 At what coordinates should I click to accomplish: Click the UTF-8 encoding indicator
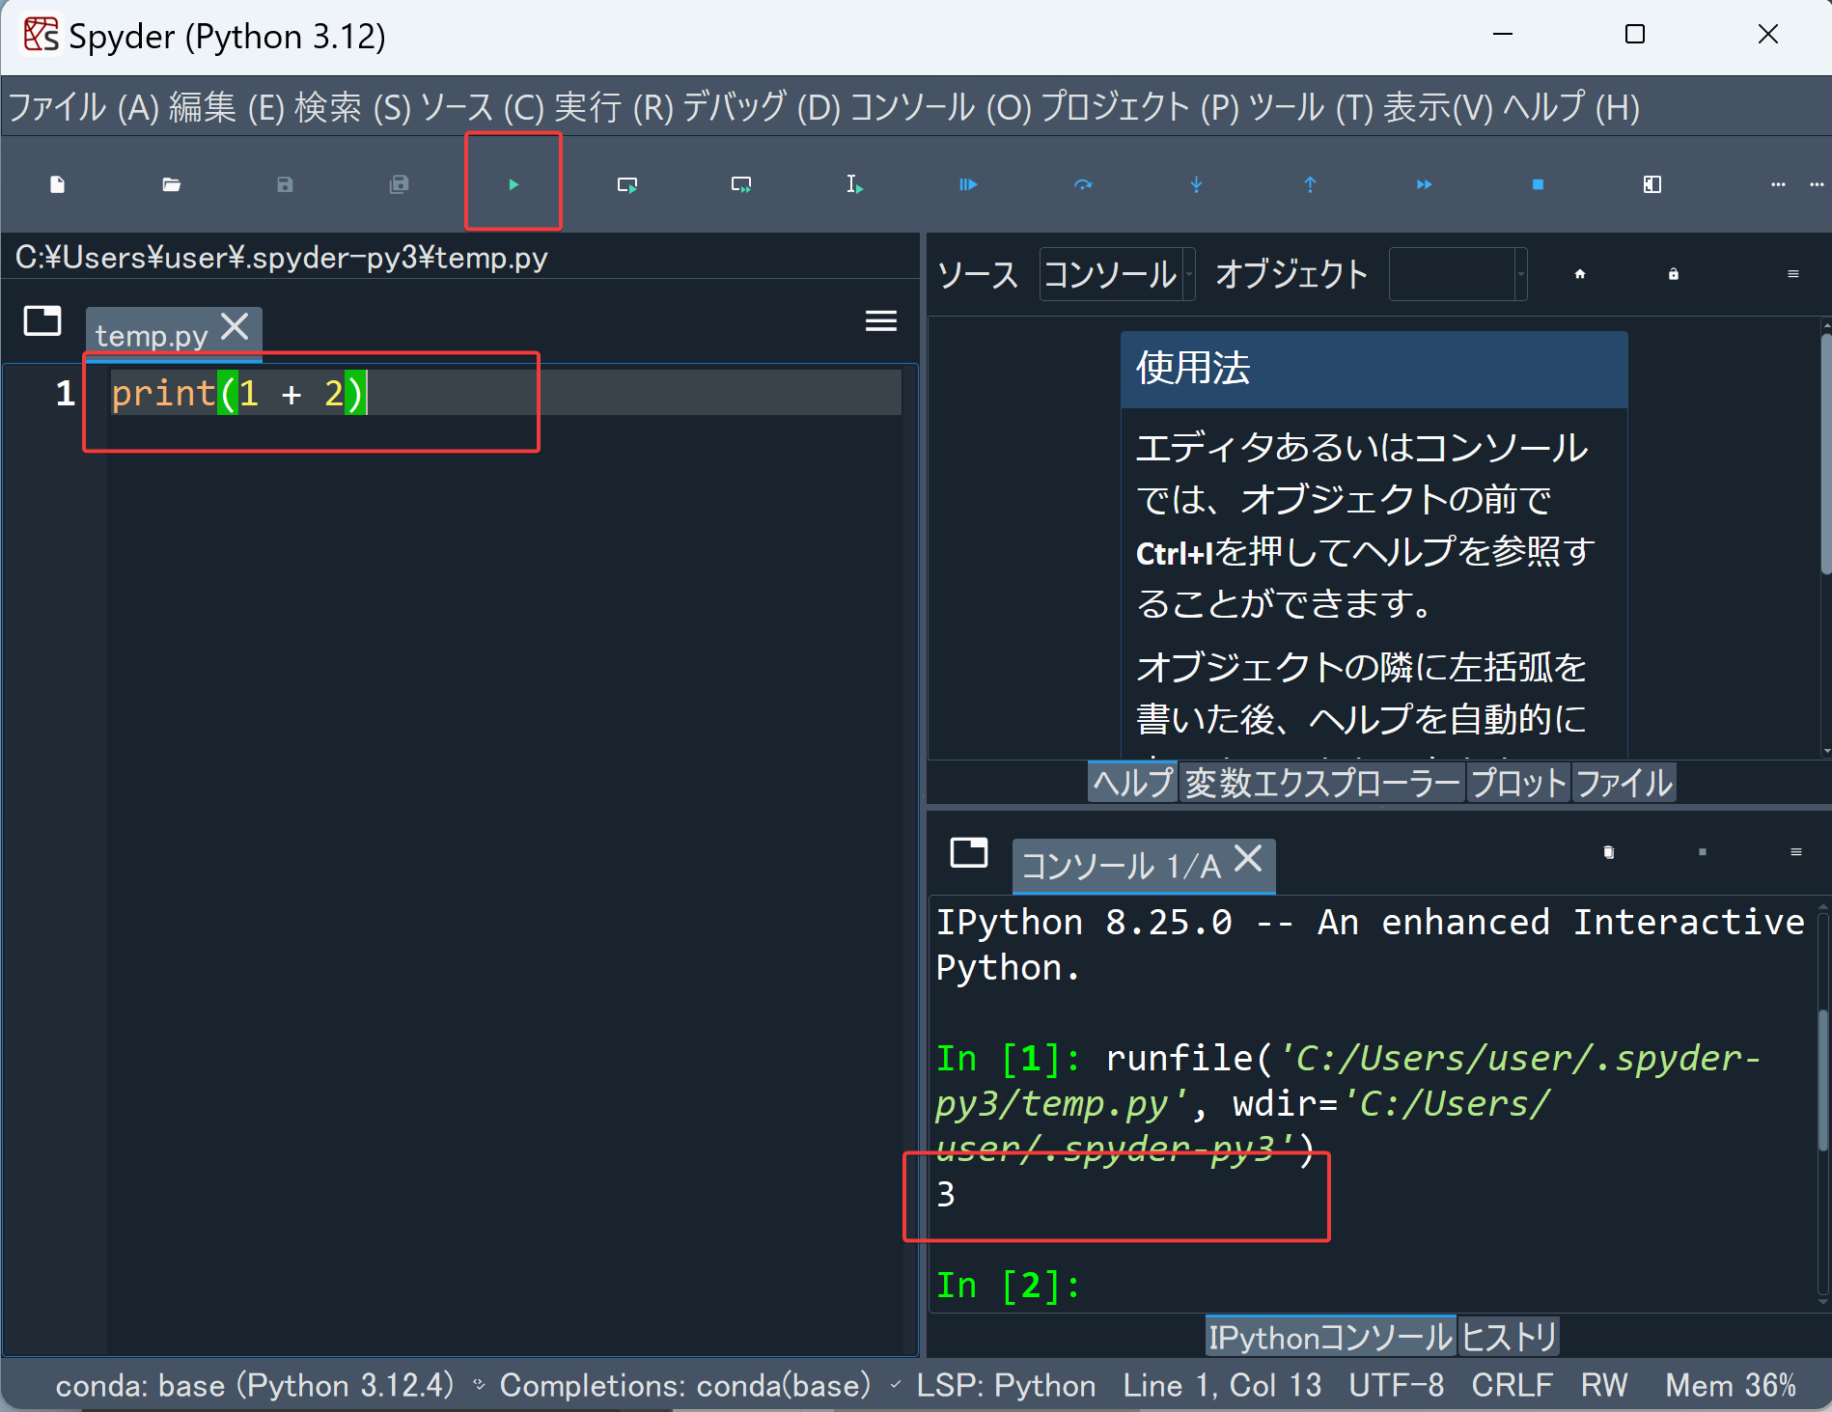(x=1396, y=1386)
